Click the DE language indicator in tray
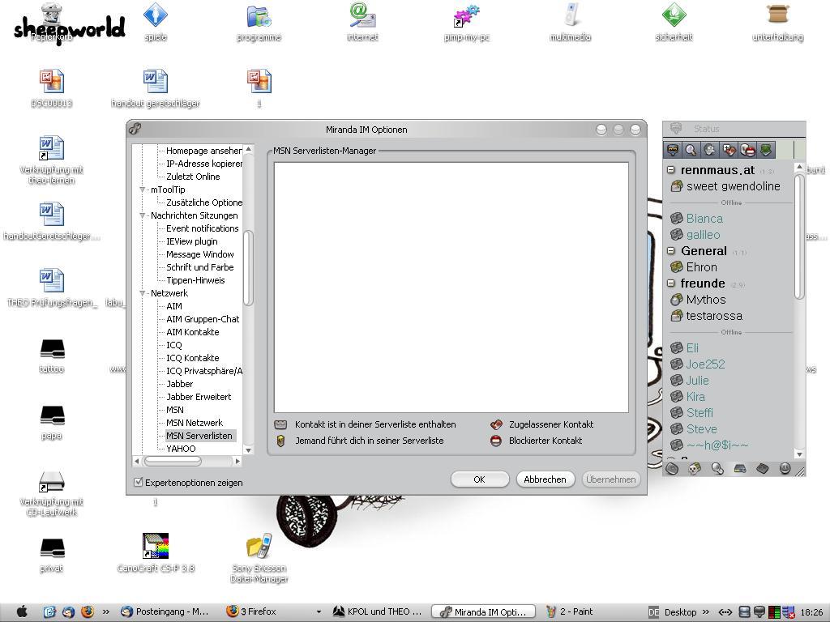830x622 pixels. (x=654, y=612)
